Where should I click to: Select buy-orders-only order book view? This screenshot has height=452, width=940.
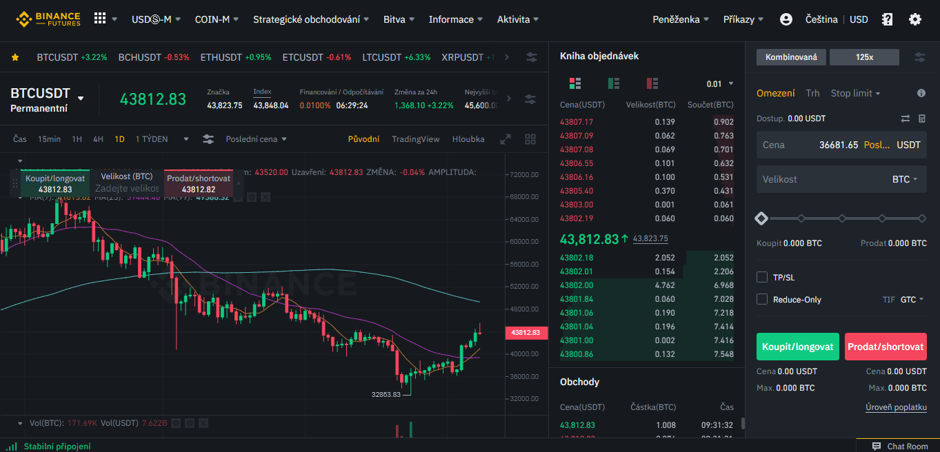(614, 83)
